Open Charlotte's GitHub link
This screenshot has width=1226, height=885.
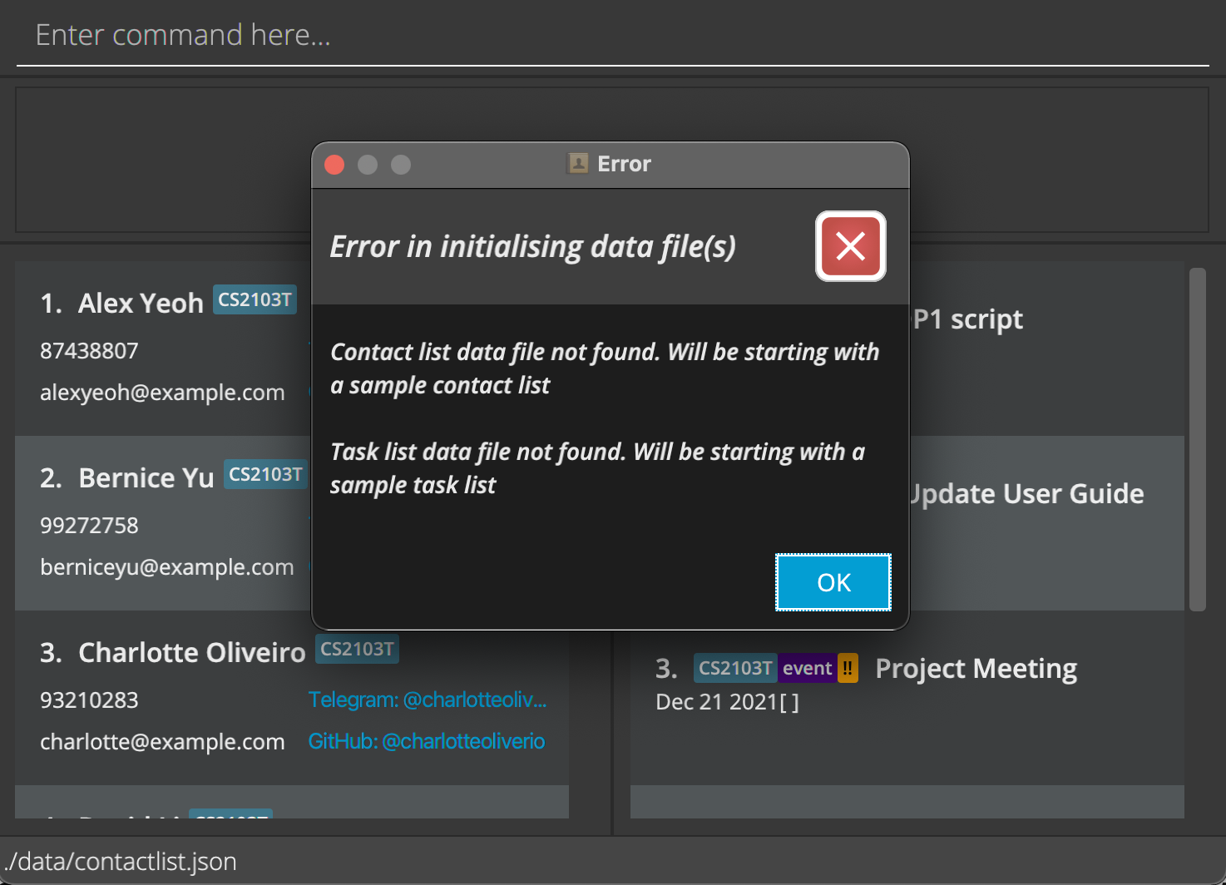427,741
